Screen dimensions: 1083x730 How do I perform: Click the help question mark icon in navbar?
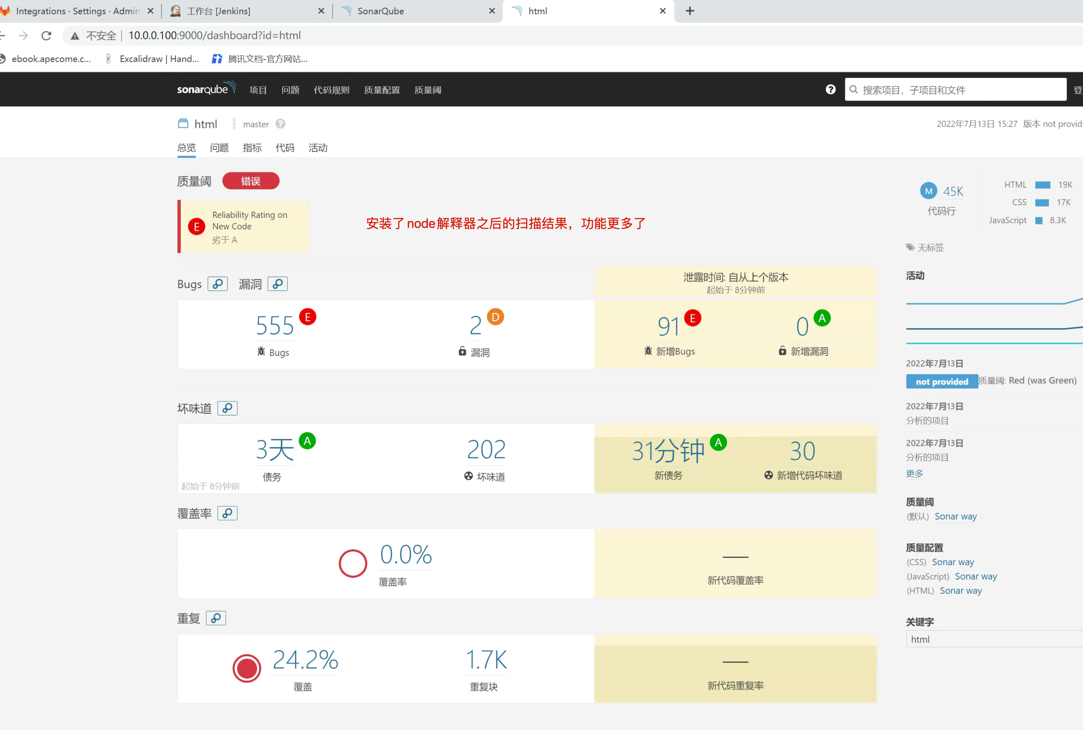[x=830, y=89]
